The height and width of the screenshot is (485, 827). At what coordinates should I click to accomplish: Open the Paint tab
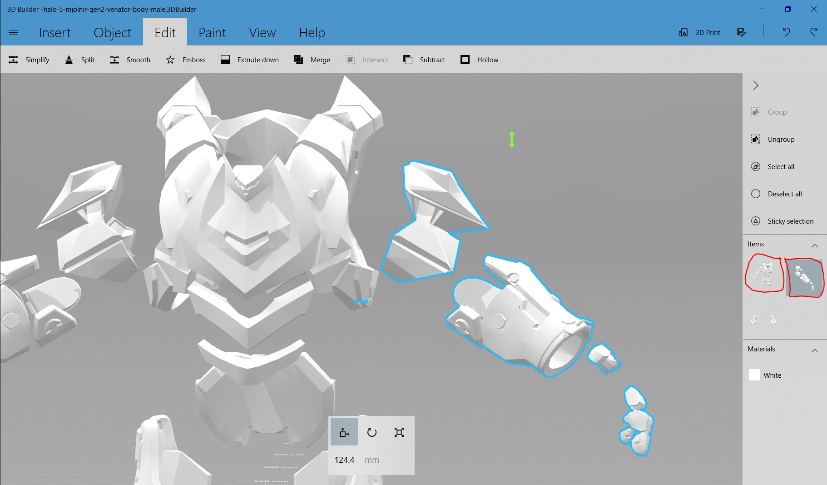(x=212, y=33)
